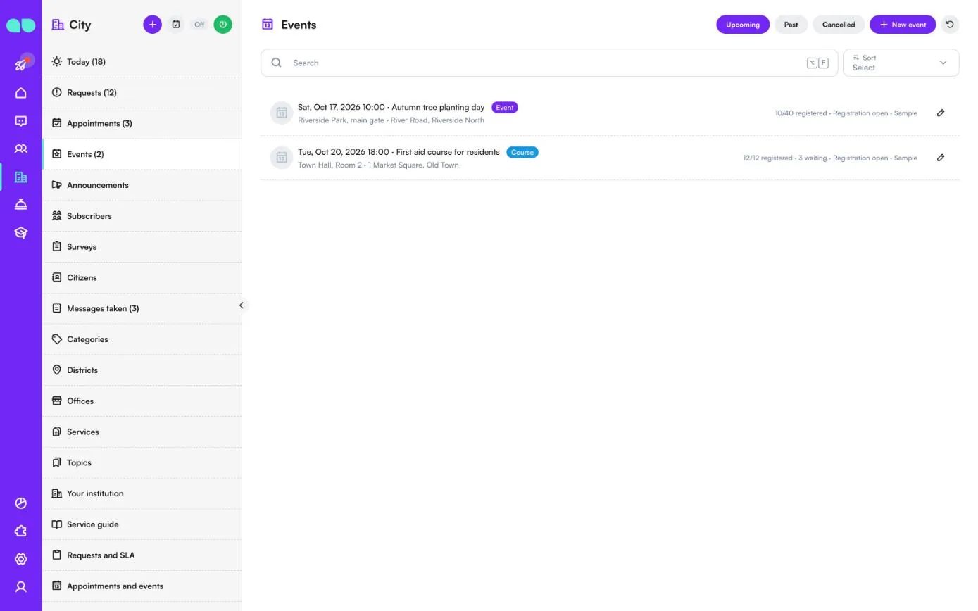Toggle the green power button

(x=223, y=25)
